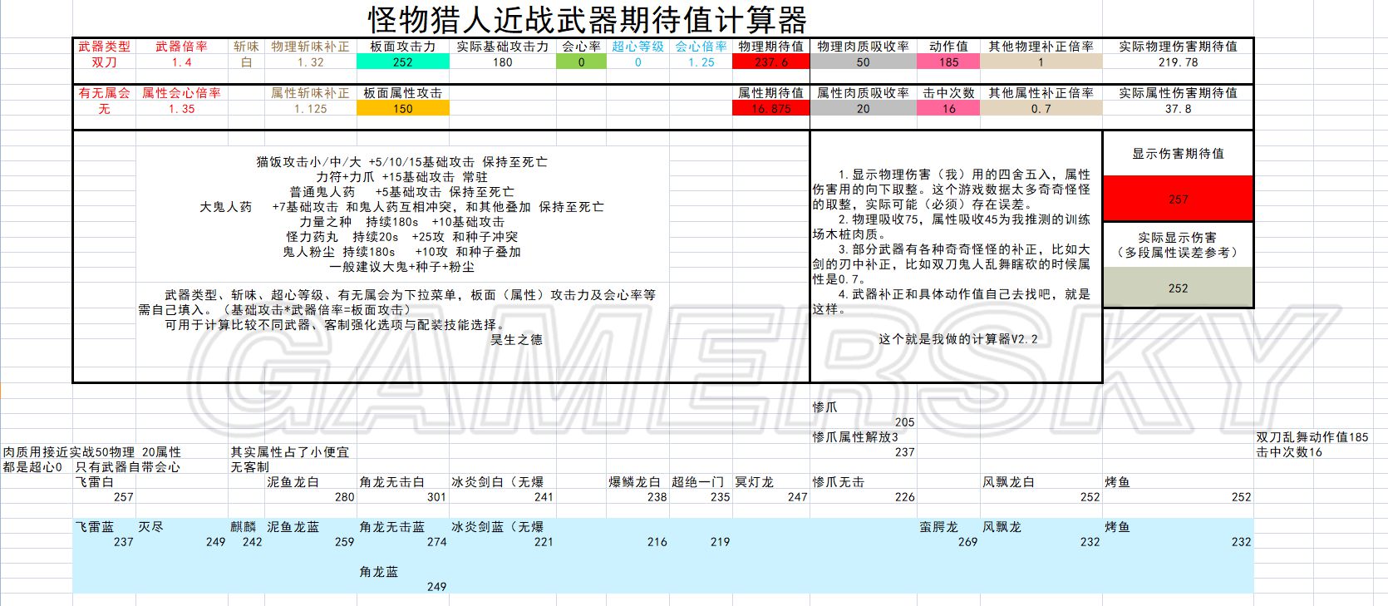1388x606 pixels.
Task: Click the note 其实属性占了小便宜
Action: pyautogui.click(x=290, y=452)
